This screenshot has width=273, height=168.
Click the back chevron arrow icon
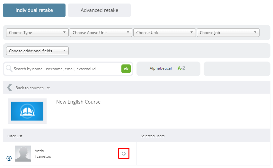(x=10, y=88)
